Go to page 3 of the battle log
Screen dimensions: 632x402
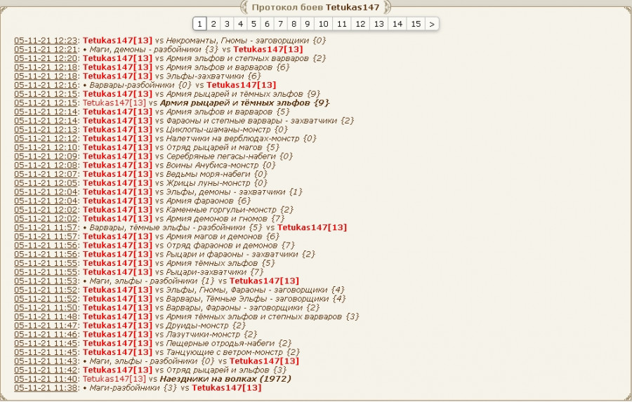[227, 24]
